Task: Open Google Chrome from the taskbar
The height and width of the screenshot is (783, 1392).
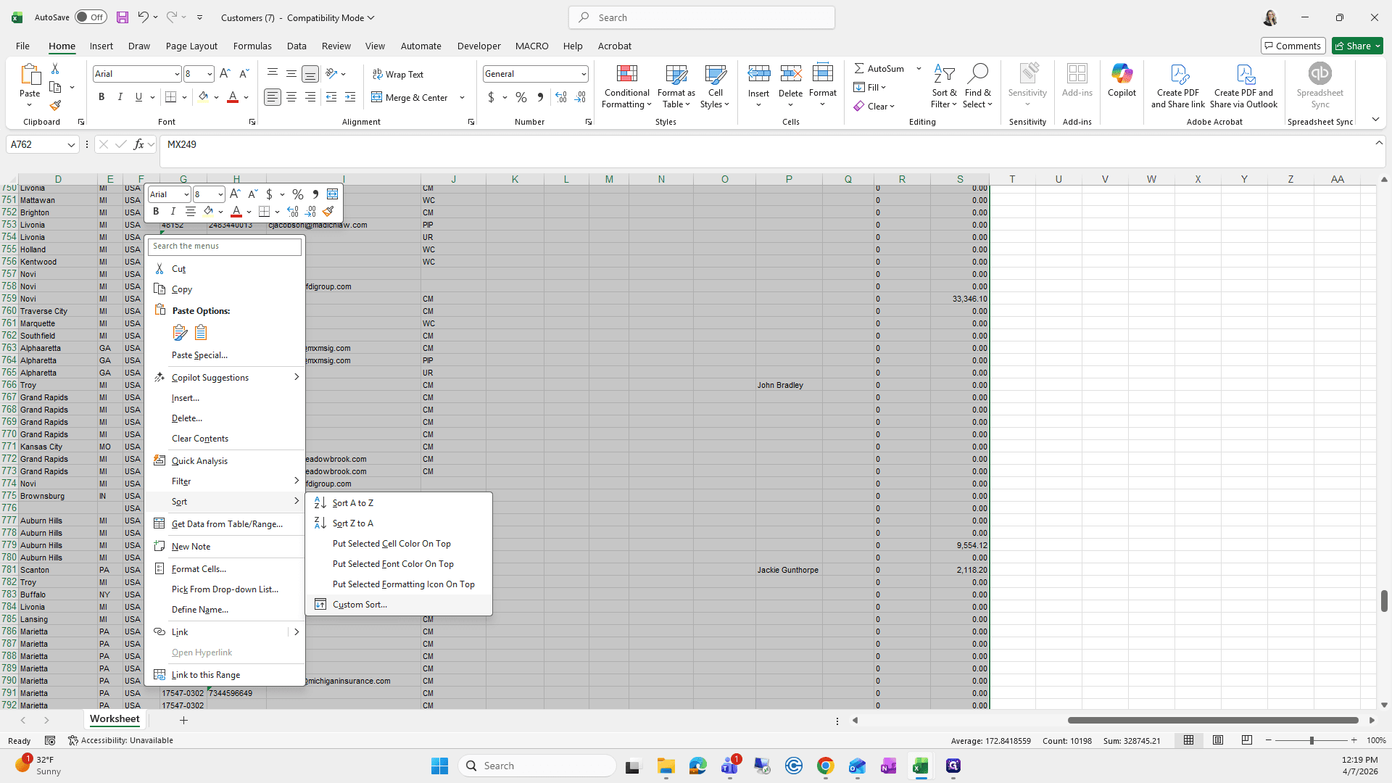Action: (825, 766)
